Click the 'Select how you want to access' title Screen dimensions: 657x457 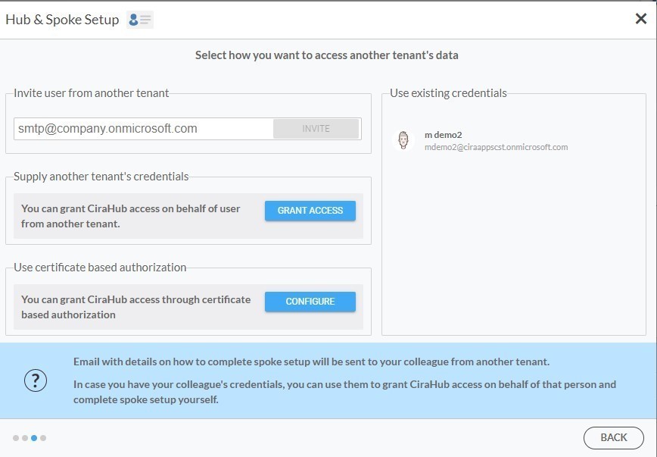point(326,55)
